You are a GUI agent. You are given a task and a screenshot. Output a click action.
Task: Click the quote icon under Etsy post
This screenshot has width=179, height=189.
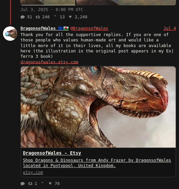point(42,183)
